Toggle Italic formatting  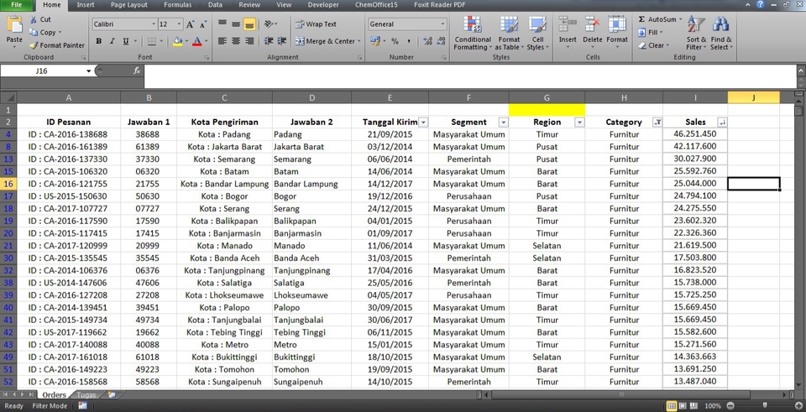pos(112,41)
